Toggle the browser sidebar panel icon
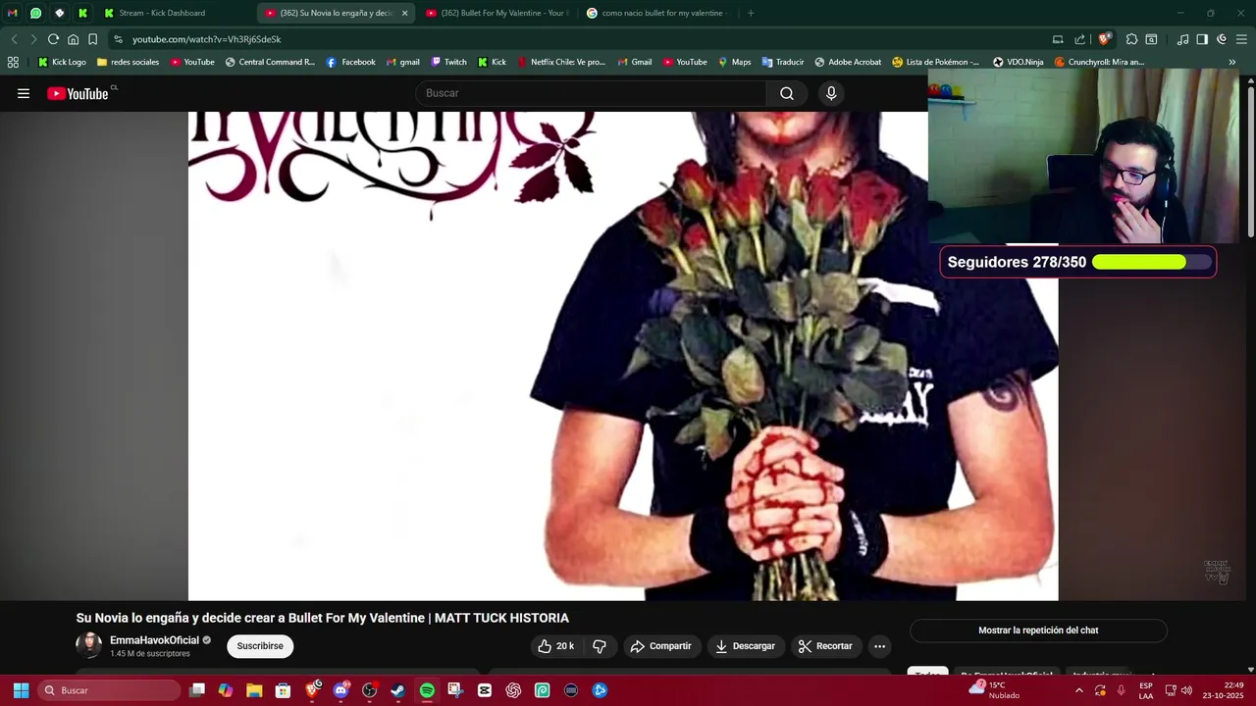1256x706 pixels. [1202, 39]
